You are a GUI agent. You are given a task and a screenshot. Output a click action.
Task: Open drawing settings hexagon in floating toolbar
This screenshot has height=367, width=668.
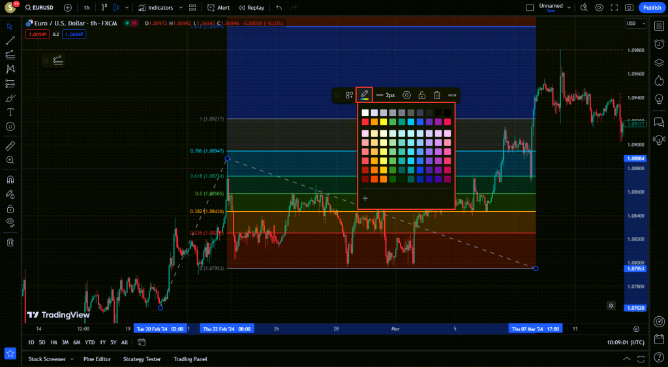(406, 95)
